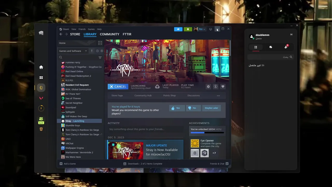Image resolution: width=332 pixels, height=187 pixels.
Task: Show +7 more achievements
Action: [x=214, y=153]
